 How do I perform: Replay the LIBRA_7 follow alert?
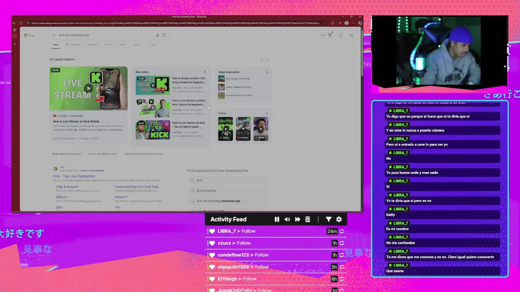[x=342, y=231]
